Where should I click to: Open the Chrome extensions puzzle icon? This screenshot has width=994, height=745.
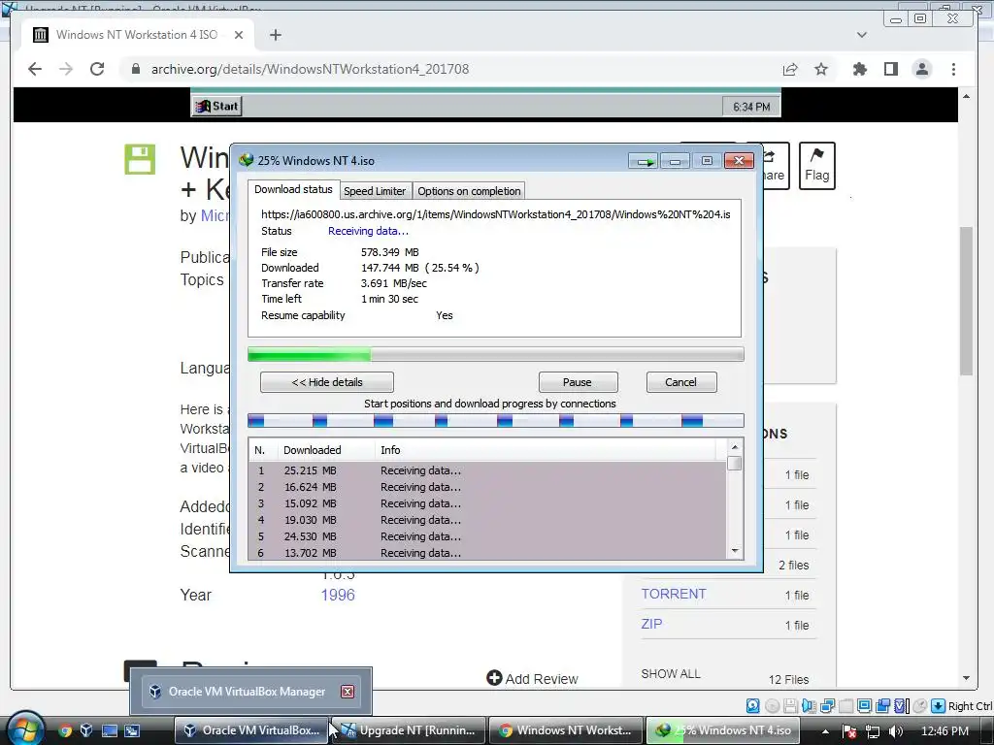tap(860, 69)
